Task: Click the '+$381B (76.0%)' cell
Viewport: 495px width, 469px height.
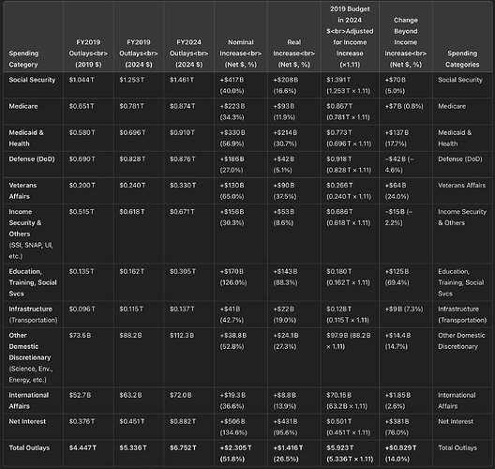Action: (397, 427)
